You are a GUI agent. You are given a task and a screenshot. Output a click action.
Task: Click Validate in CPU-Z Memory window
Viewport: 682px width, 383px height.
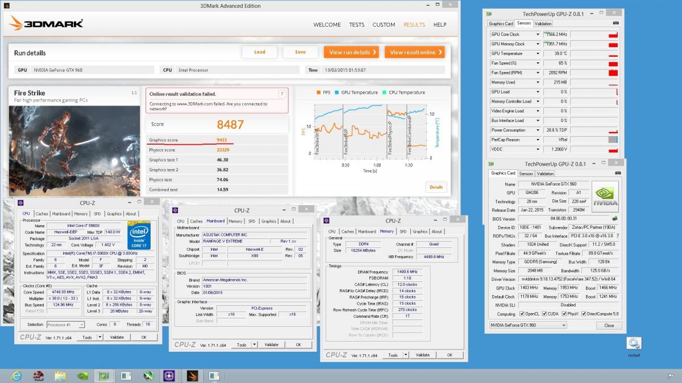click(x=423, y=355)
